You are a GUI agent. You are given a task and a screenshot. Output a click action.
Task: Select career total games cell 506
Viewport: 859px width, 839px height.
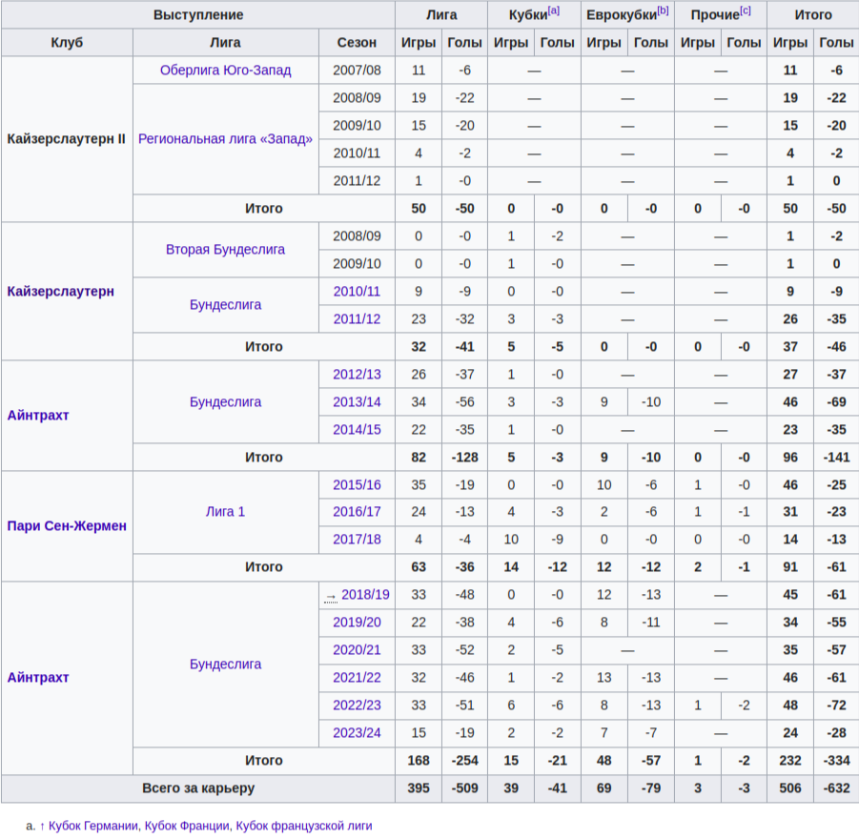point(790,788)
